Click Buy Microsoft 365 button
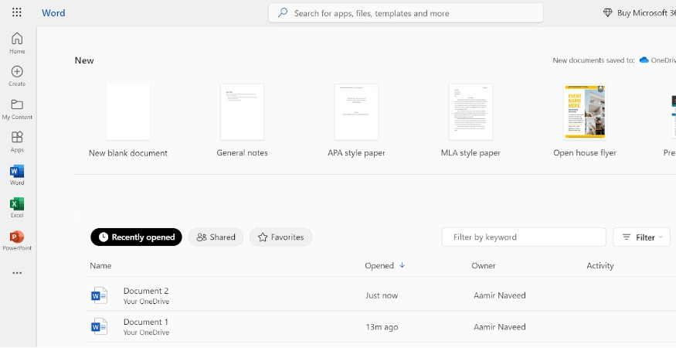The height and width of the screenshot is (348, 676). [x=639, y=13]
